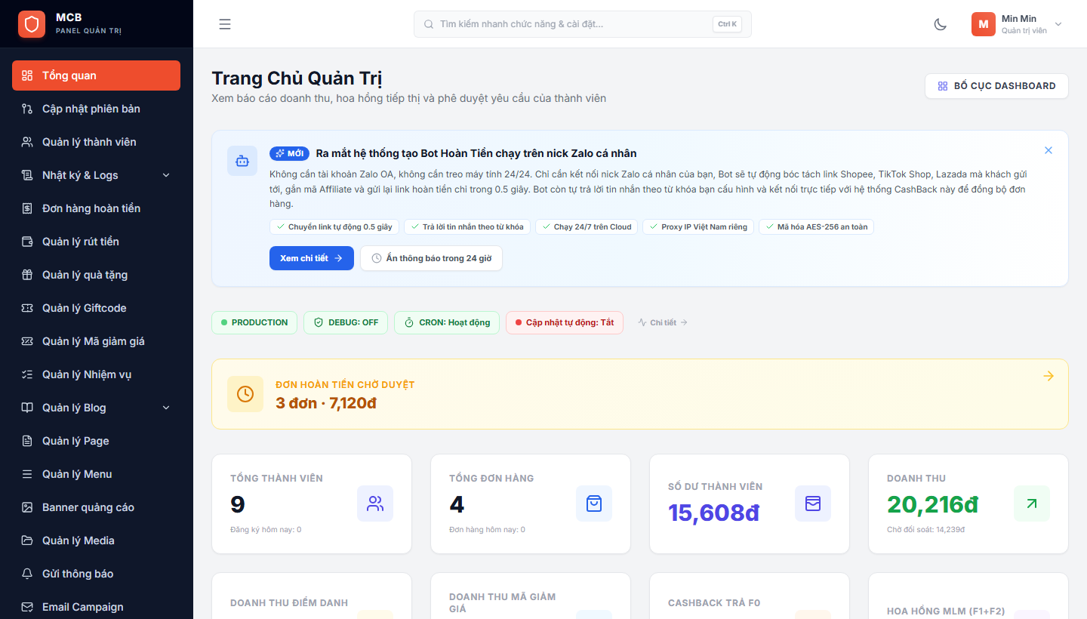1087x619 pixels.
Task: Click the PRODUCTION status badge
Action: click(x=254, y=322)
